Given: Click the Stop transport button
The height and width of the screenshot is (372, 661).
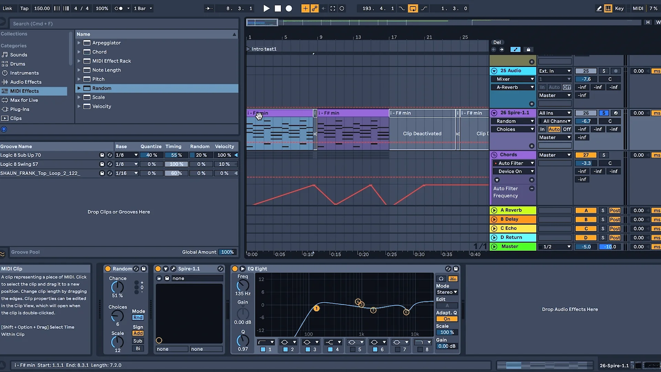Looking at the screenshot, I should [278, 9].
